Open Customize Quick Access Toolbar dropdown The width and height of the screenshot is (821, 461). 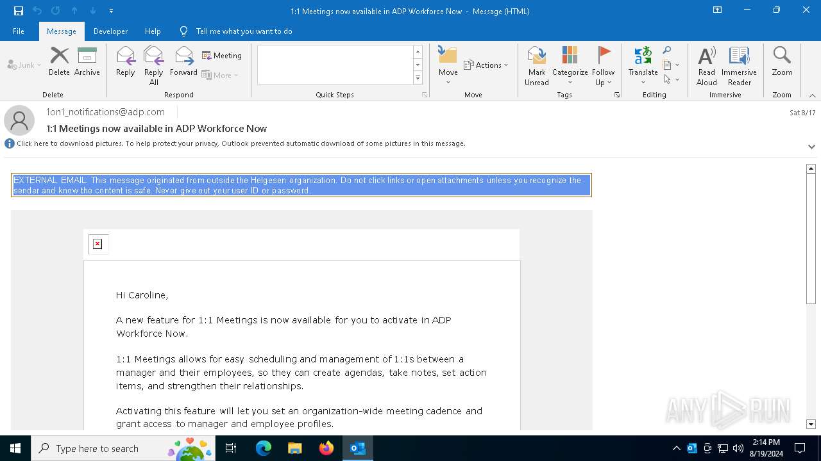[x=112, y=11]
